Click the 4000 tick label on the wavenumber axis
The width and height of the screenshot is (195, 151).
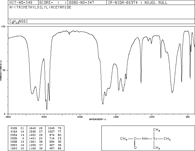(x=8, y=117)
